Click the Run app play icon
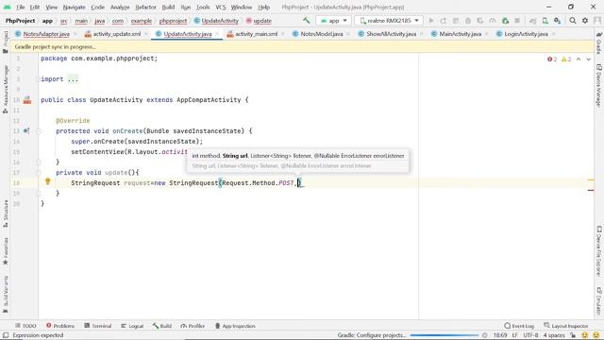The image size is (604, 340). tap(431, 21)
